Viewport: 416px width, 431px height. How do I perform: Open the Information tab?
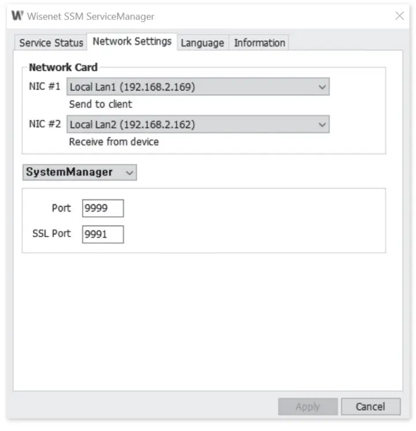(259, 43)
